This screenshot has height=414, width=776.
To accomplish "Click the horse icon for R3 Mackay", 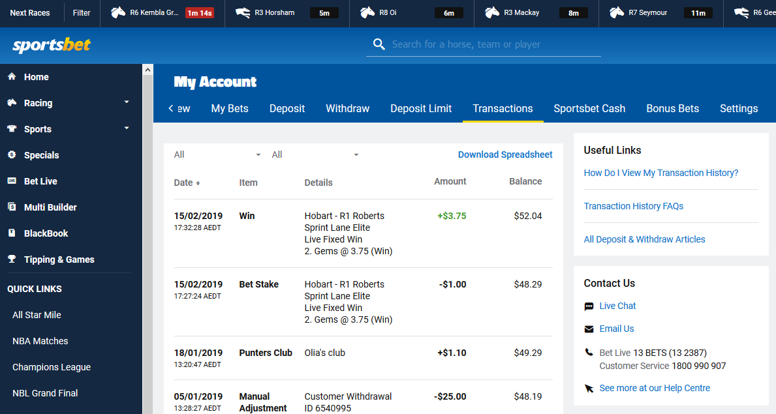I will coord(492,12).
